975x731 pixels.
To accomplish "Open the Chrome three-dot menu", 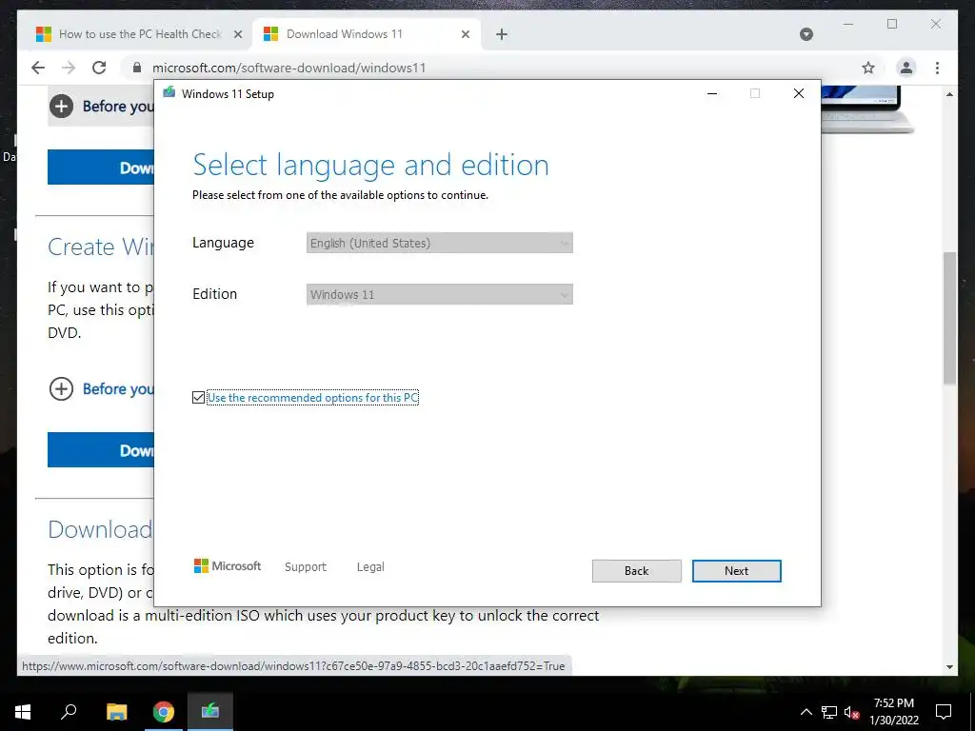I will point(937,68).
